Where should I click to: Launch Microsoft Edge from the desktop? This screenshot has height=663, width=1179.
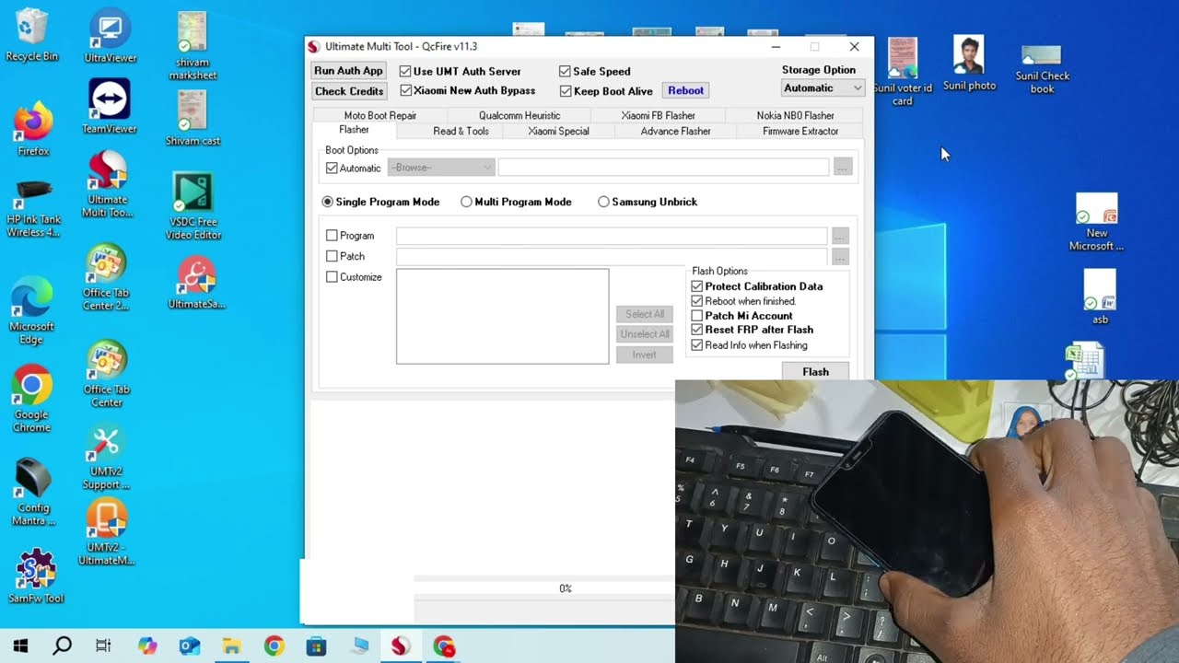pos(31,311)
